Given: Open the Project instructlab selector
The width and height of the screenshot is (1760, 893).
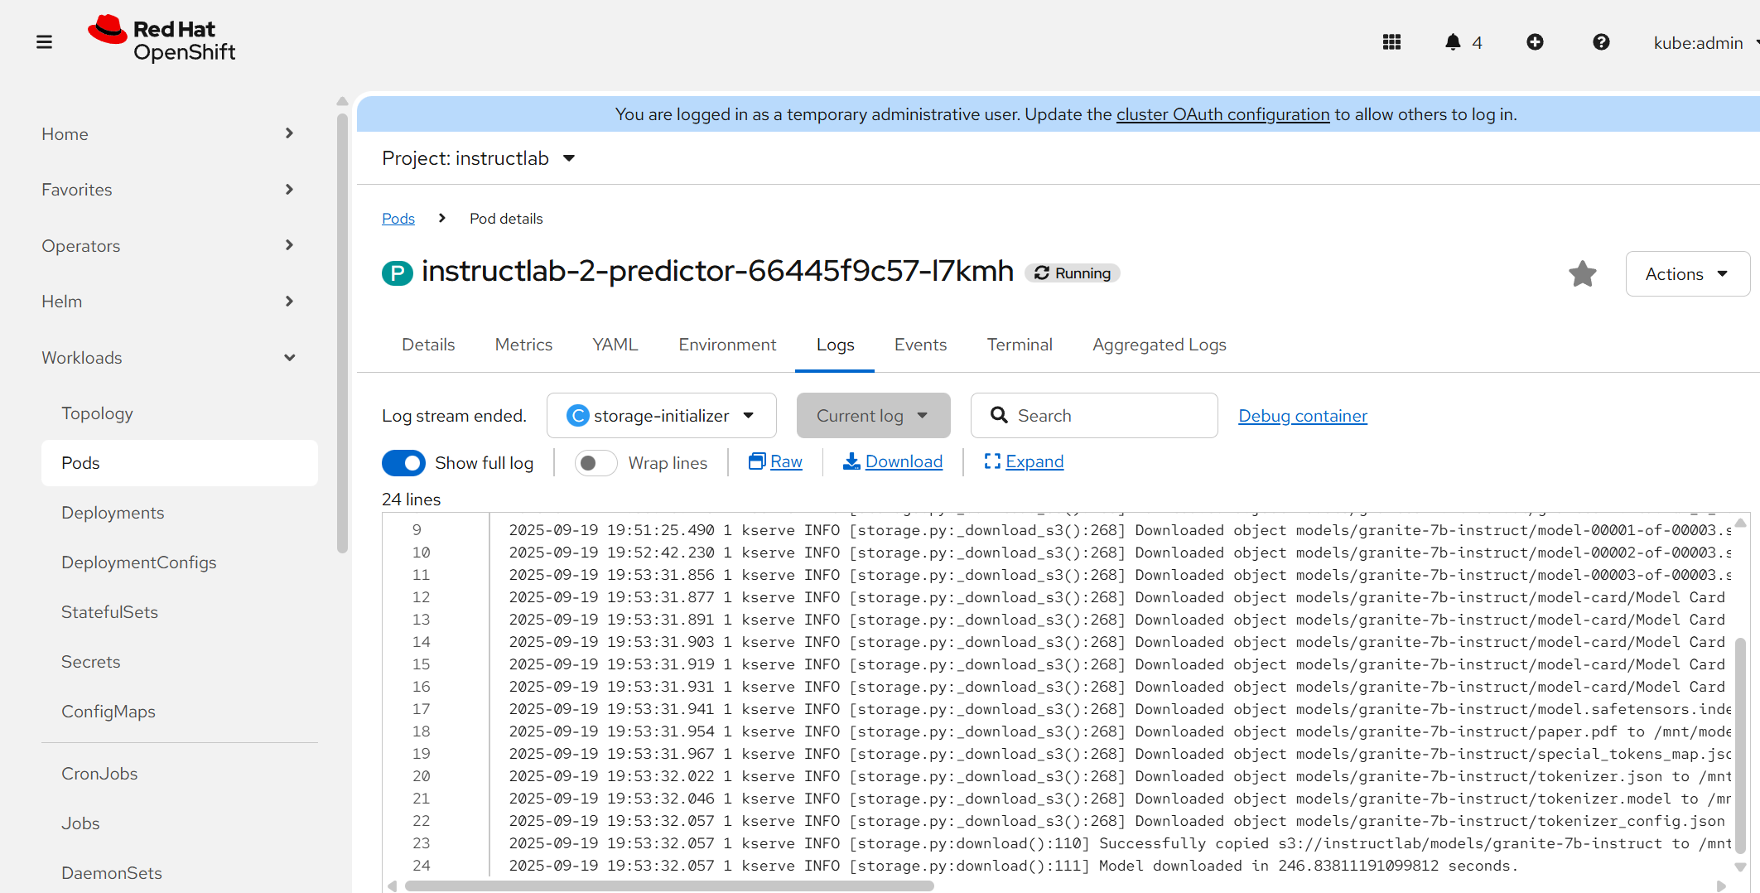Looking at the screenshot, I should 478,158.
